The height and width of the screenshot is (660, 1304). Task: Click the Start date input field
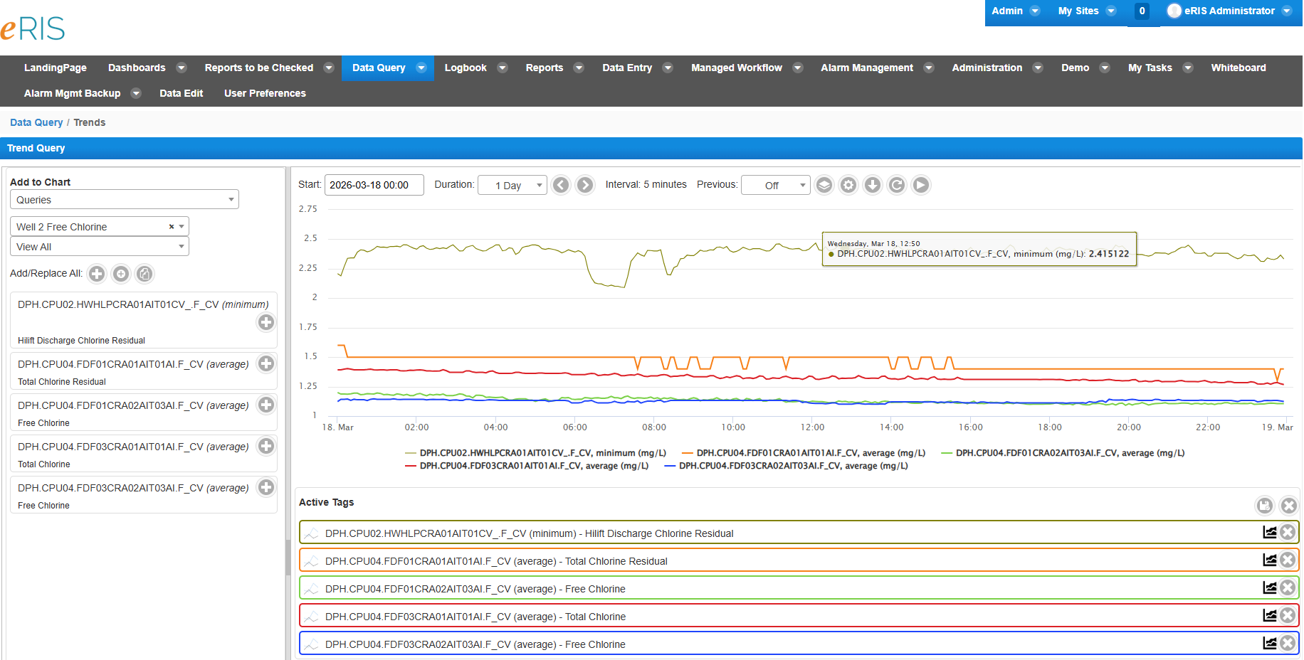tap(374, 185)
